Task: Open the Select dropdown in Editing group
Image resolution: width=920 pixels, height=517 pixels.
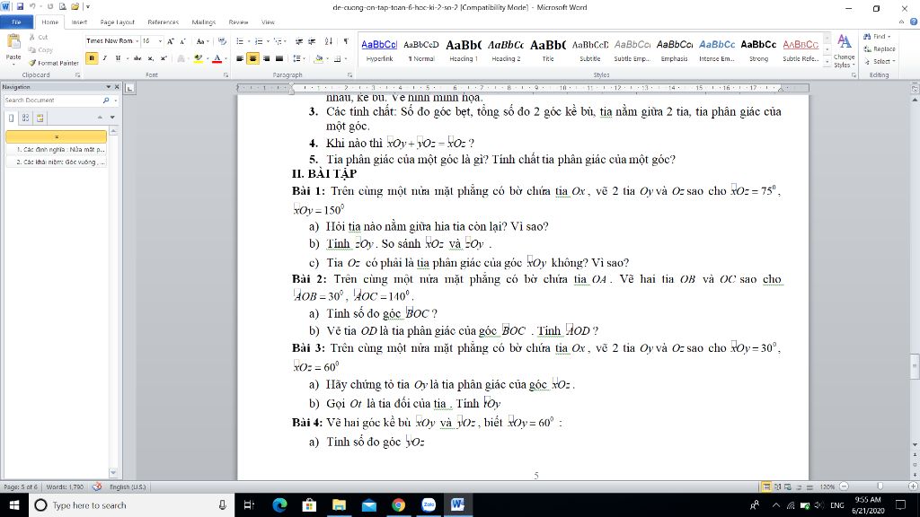Action: pos(880,61)
